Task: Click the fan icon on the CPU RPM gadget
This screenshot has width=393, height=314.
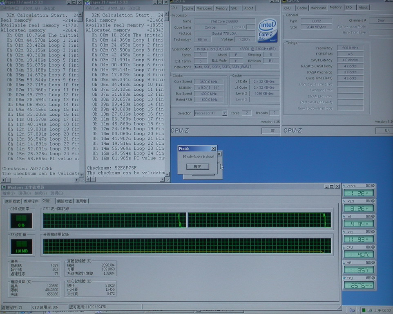Action: (344, 278)
